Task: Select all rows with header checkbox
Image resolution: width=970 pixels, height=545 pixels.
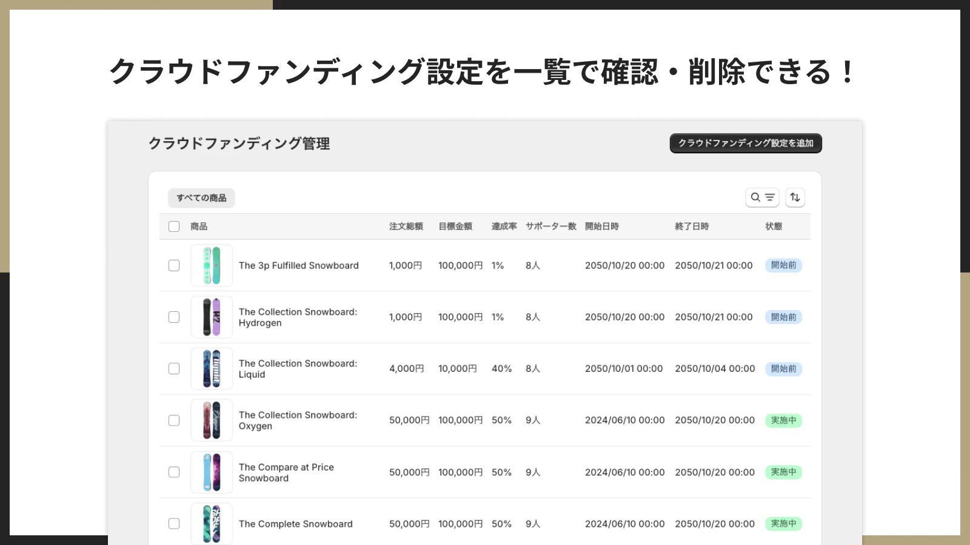Action: coord(174,226)
